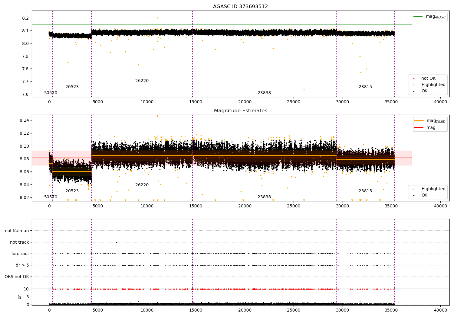Click y-axis tick 8.14 in Magnitude Estimates plot

(x=24, y=120)
